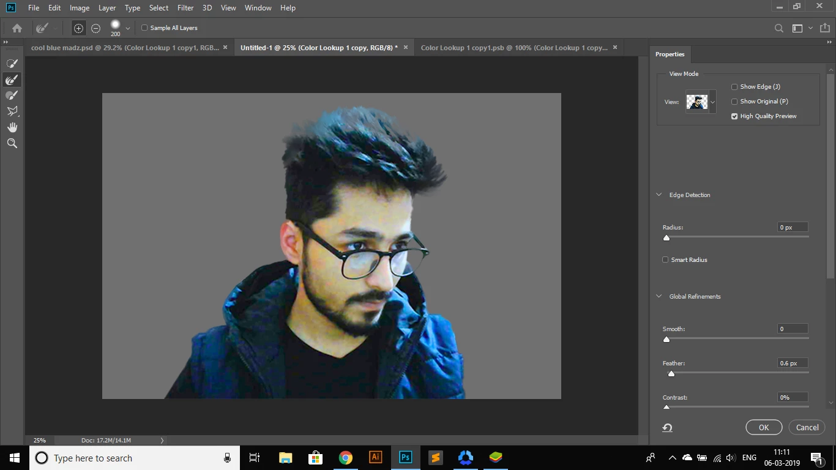
Task: Collapse the Edge Detection section
Action: click(x=659, y=195)
